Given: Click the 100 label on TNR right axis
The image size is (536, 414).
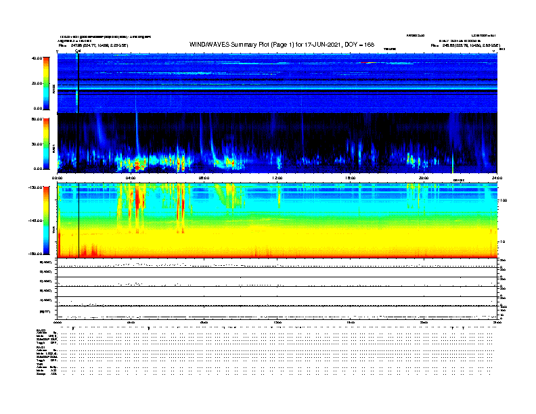Looking at the screenshot, I should tap(504, 200).
